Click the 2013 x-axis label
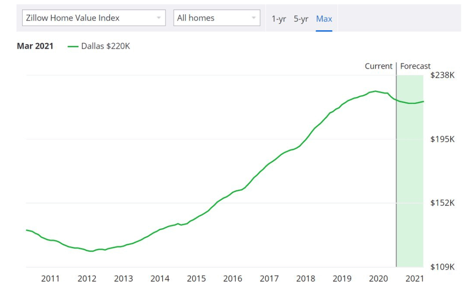 click(x=123, y=279)
